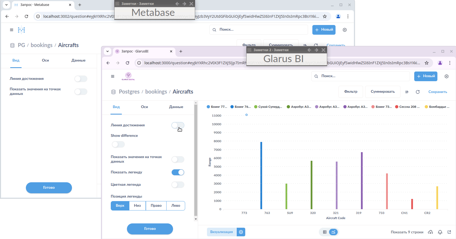456x239 pixels.
Task: Enable the «Цветная легенда» toggle
Action: 178,185
